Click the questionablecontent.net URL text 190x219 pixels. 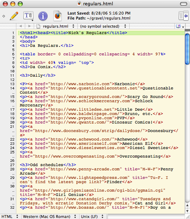pos(94,88)
